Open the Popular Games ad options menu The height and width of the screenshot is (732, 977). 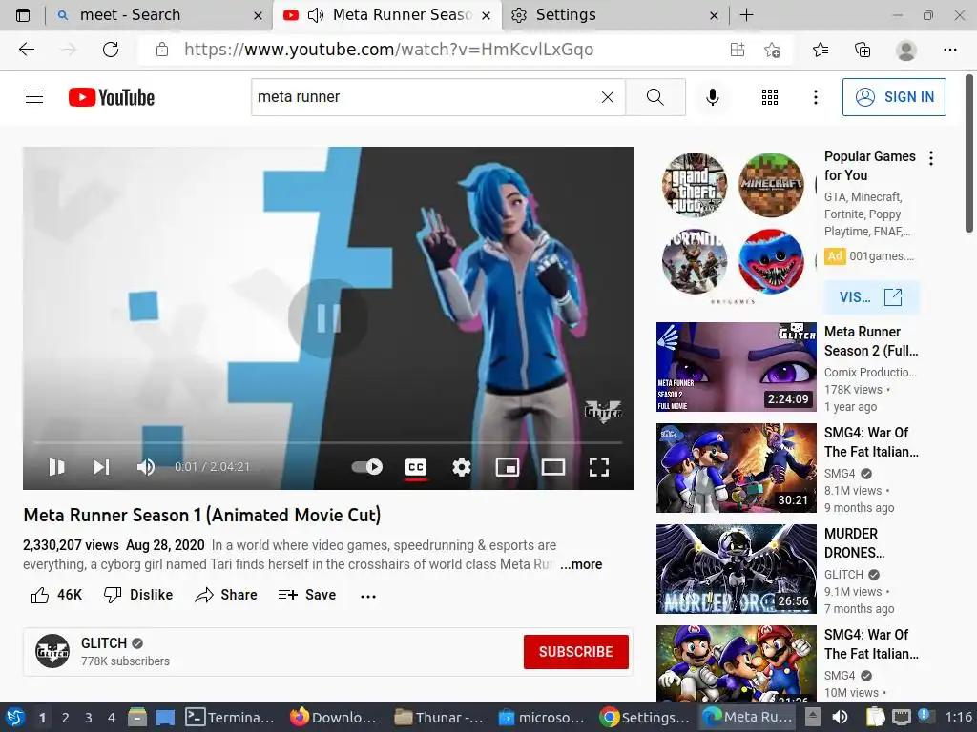pyautogui.click(x=931, y=158)
